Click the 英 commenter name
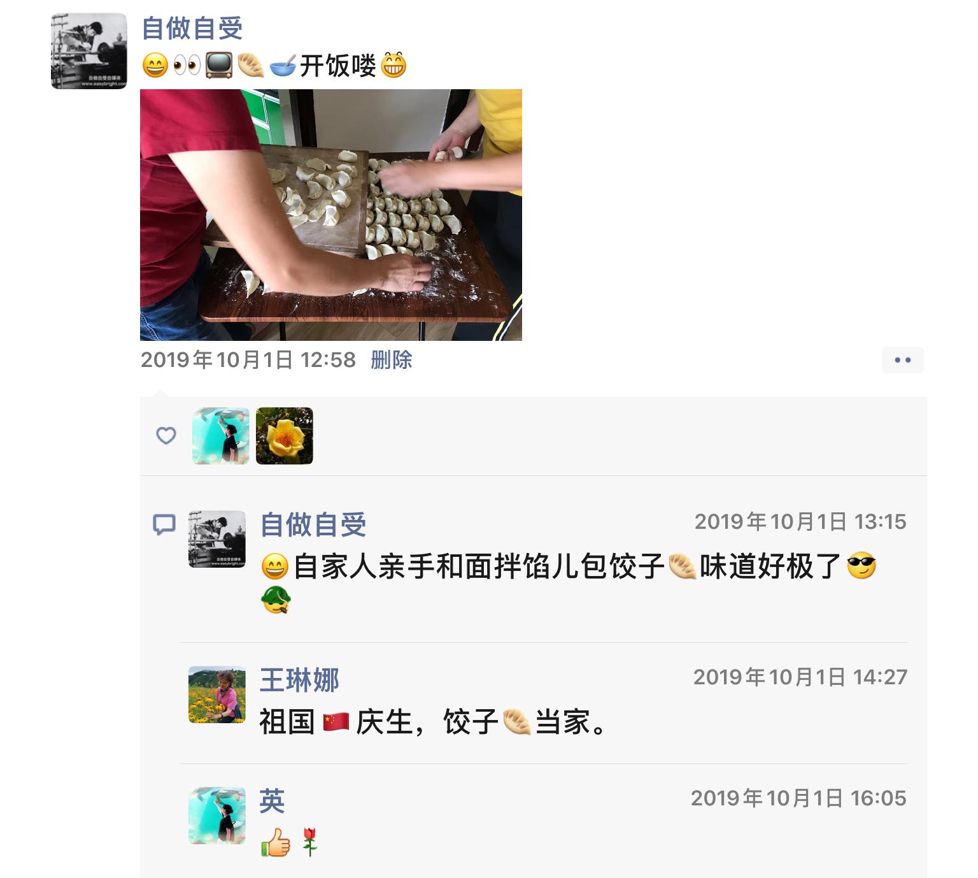The image size is (978, 878). (272, 801)
